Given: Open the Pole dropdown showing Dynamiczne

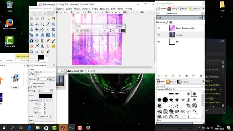Looking at the screenshot, I should [45, 116].
